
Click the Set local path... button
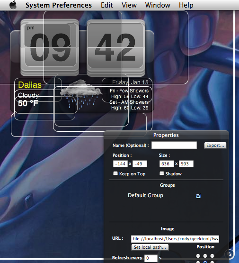pyautogui.click(x=150, y=247)
